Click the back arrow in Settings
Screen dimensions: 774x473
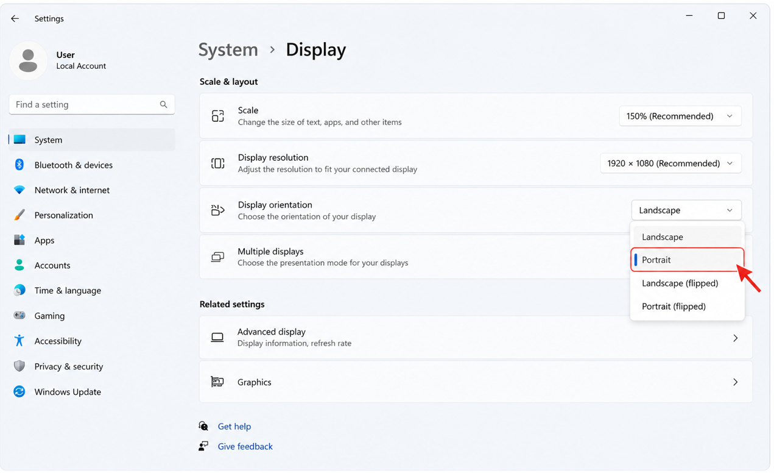click(x=15, y=19)
